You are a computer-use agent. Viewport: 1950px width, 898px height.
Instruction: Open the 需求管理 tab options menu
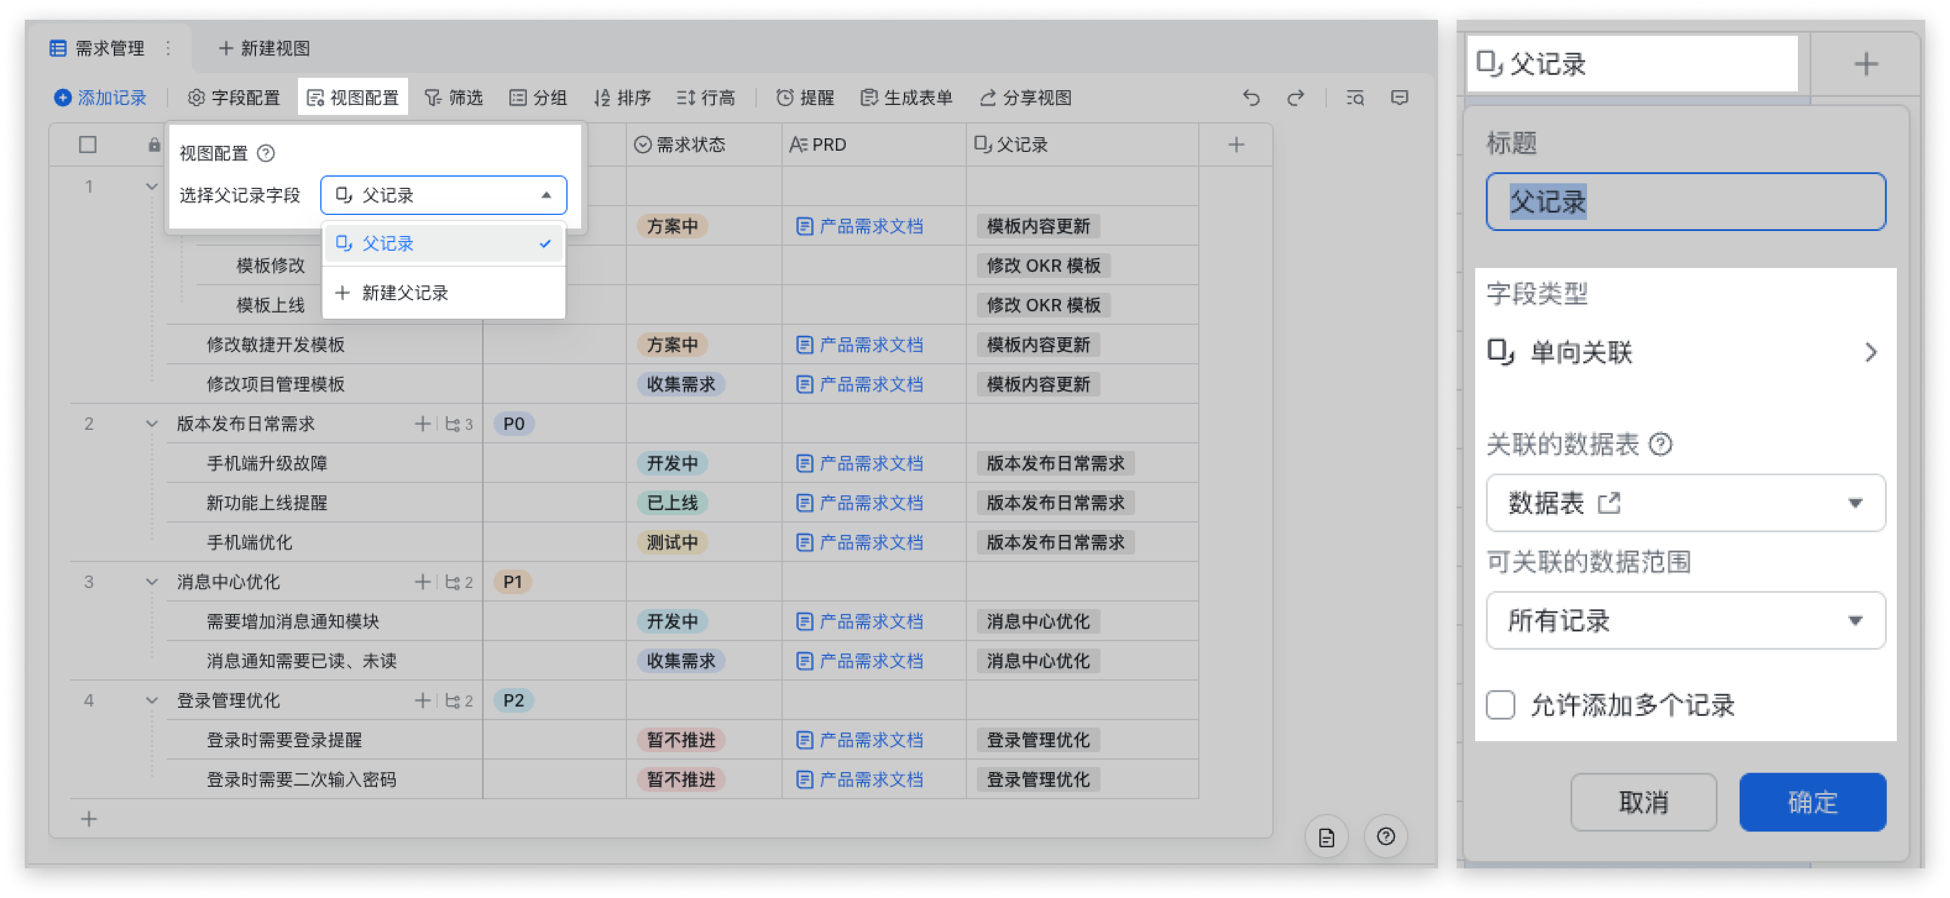168,48
